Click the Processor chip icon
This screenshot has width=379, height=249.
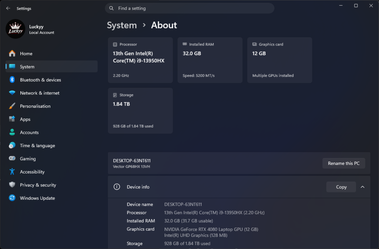tap(115, 44)
